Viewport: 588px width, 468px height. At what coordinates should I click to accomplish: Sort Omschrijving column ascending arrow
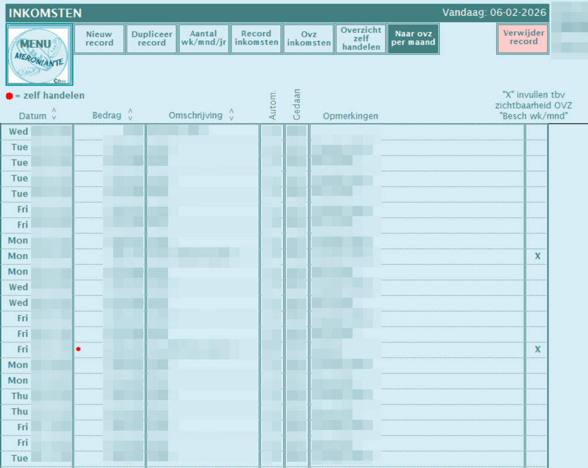click(231, 110)
